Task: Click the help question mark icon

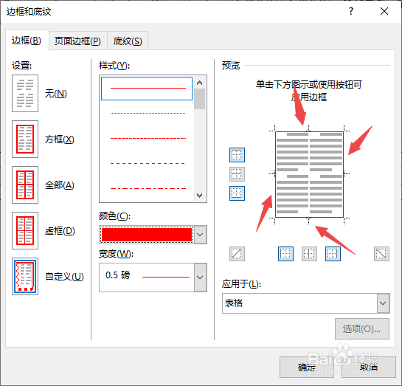Action: pyautogui.click(x=351, y=11)
